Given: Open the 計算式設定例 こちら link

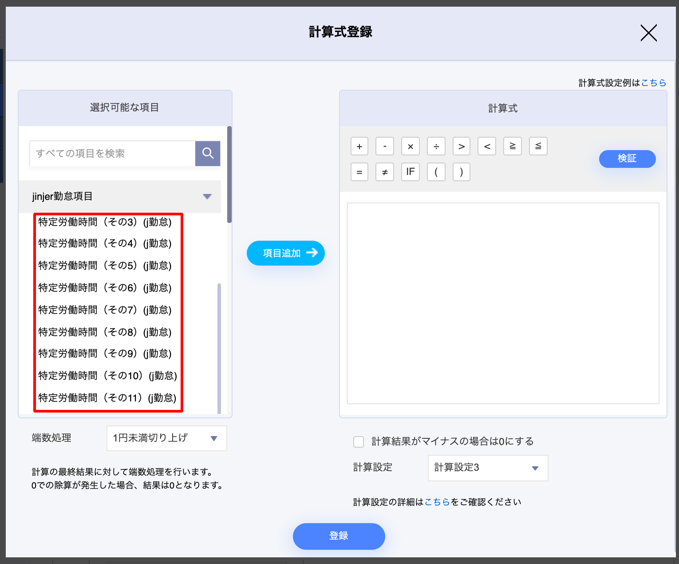Looking at the screenshot, I should pyautogui.click(x=653, y=83).
